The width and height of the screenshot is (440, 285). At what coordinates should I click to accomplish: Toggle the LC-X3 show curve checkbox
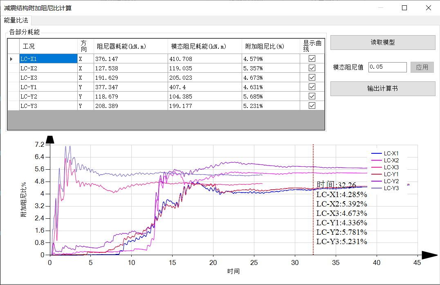point(312,77)
